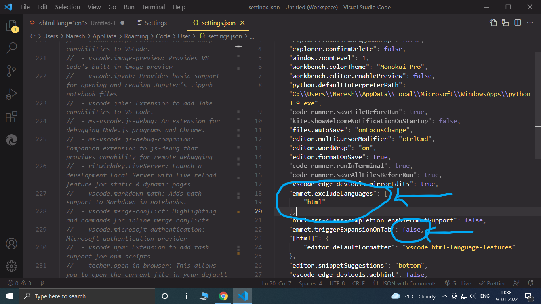Open the Naresh breadcrumb dropdown

tap(75, 36)
